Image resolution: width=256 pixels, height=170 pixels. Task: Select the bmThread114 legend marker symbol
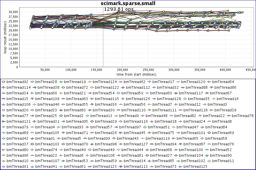pos(3,87)
